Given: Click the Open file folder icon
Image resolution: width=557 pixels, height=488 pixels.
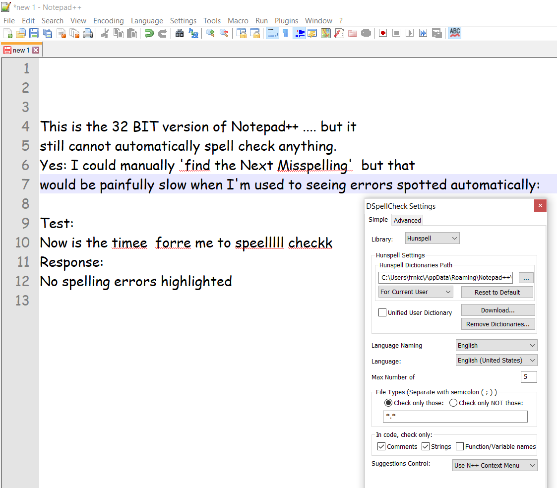Looking at the screenshot, I should point(21,33).
